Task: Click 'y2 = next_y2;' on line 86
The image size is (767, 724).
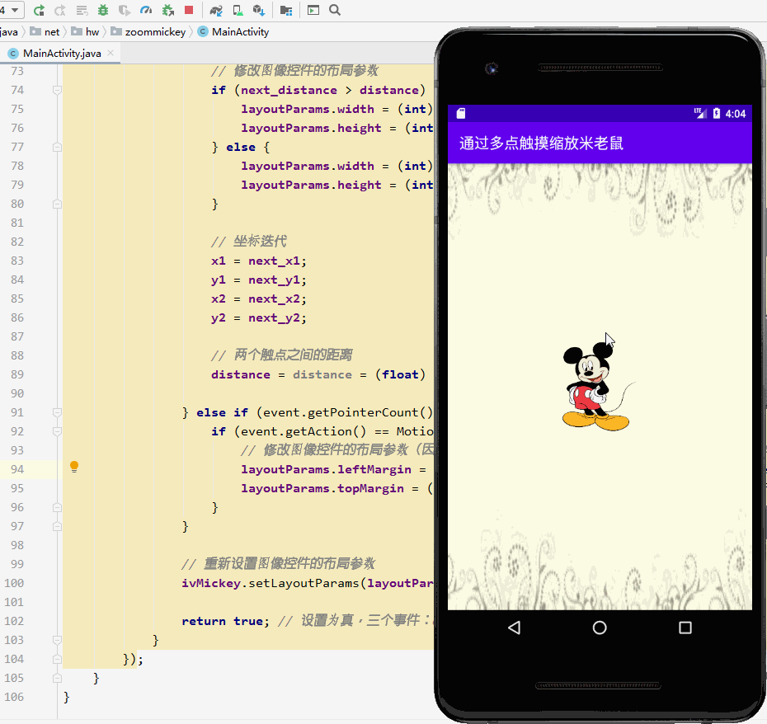Action: pyautogui.click(x=259, y=318)
